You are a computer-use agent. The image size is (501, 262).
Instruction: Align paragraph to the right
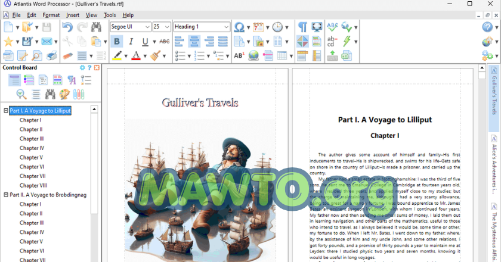pos(208,42)
